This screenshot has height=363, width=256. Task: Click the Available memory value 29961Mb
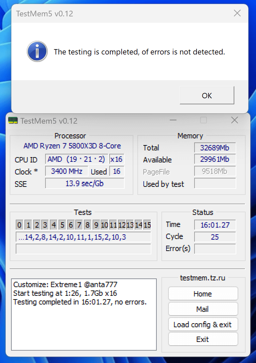click(215, 159)
